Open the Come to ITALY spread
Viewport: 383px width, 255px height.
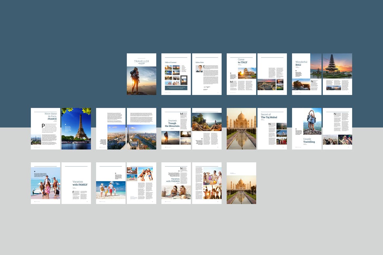(x=241, y=74)
